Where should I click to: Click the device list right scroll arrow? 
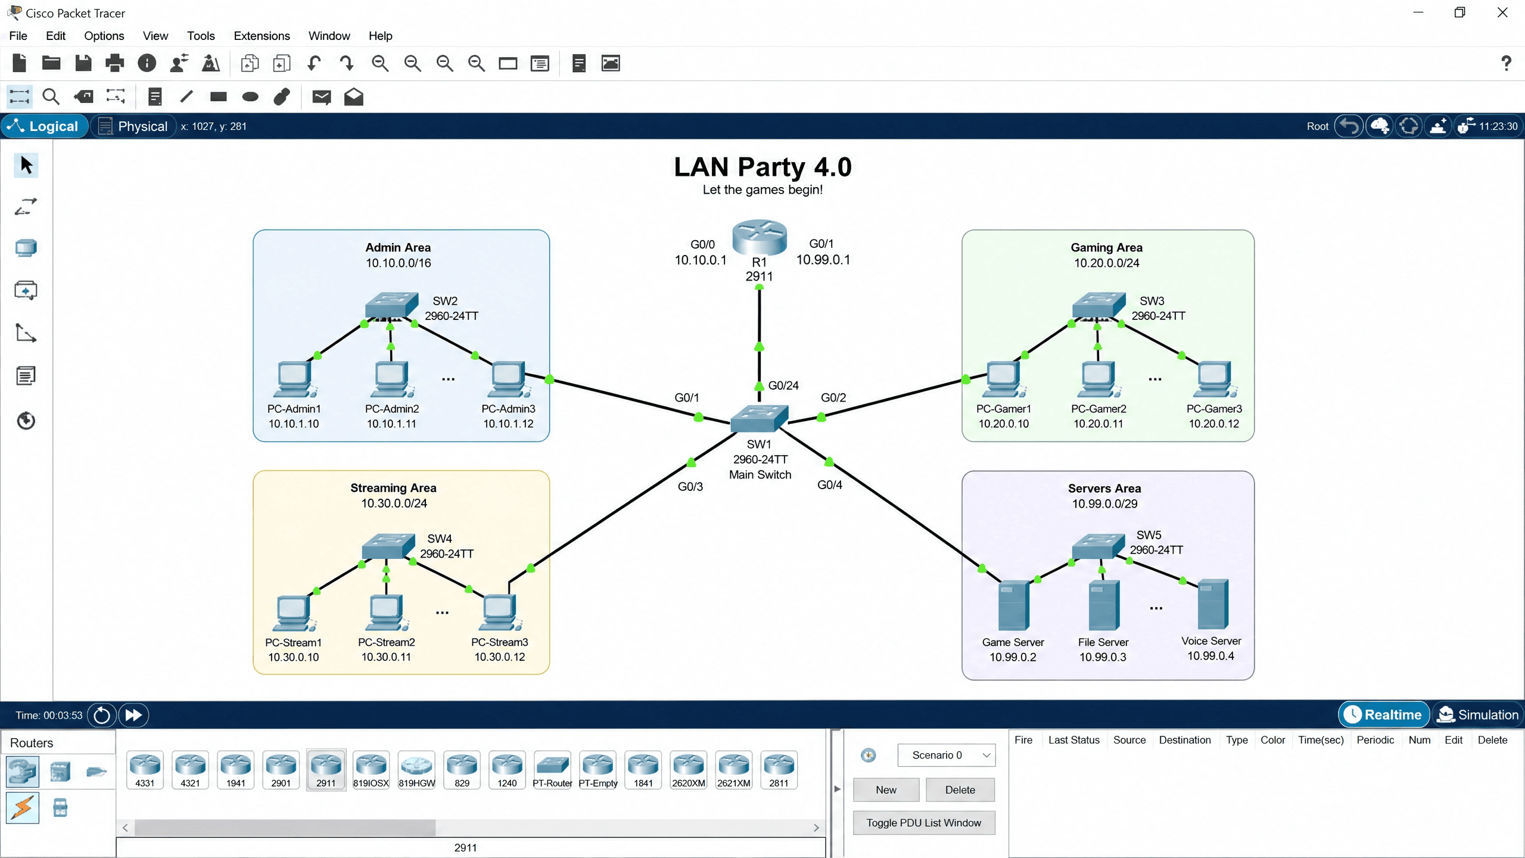pyautogui.click(x=816, y=828)
